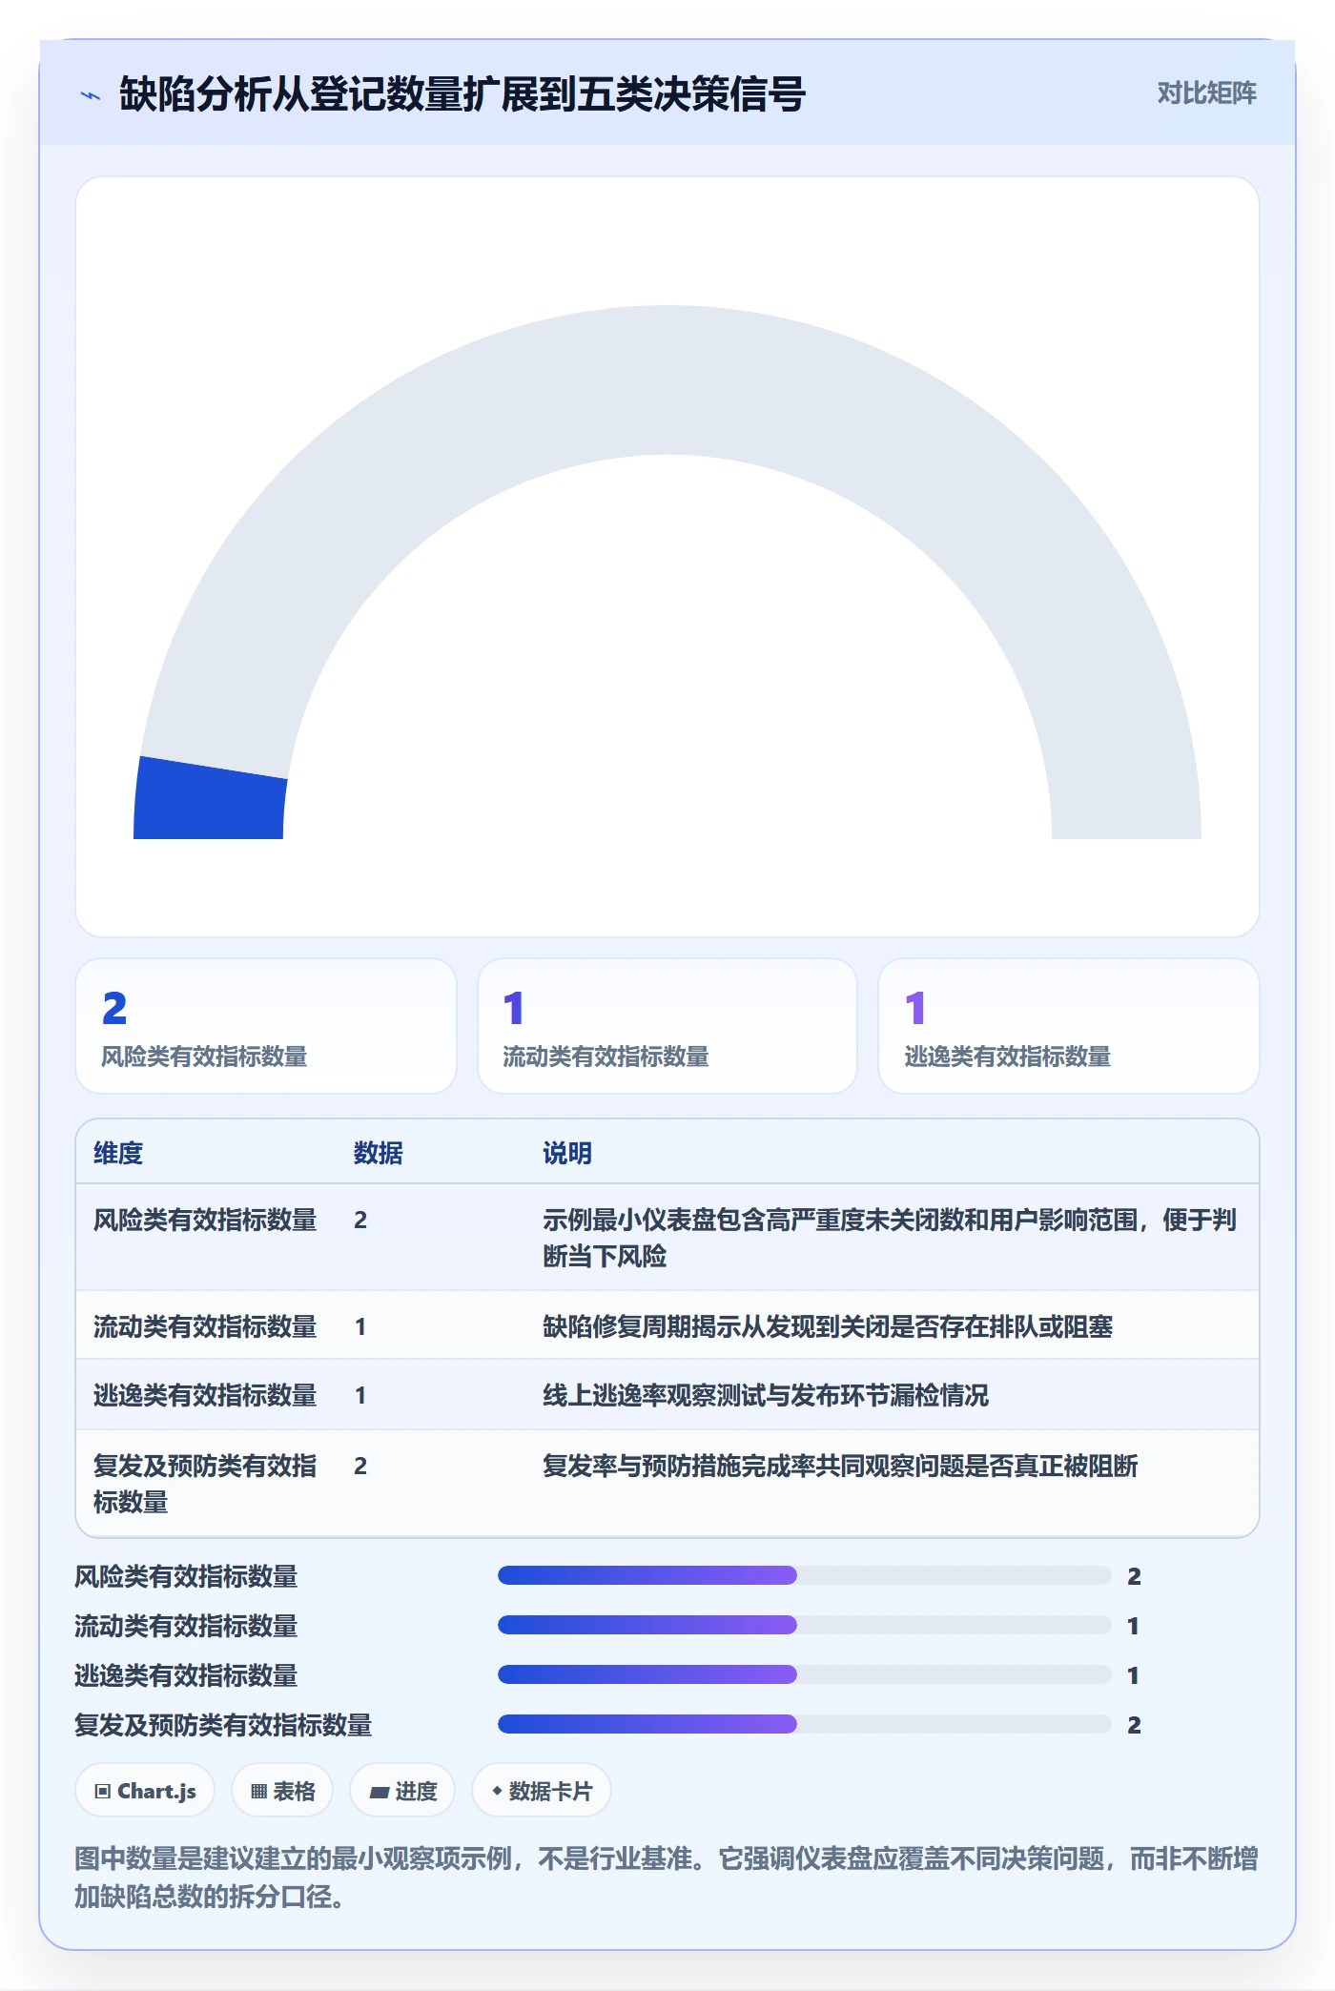The height and width of the screenshot is (1991, 1335).
Task: Click the 复发及预防类有效指标数量 progress bar
Action: coord(805,1724)
